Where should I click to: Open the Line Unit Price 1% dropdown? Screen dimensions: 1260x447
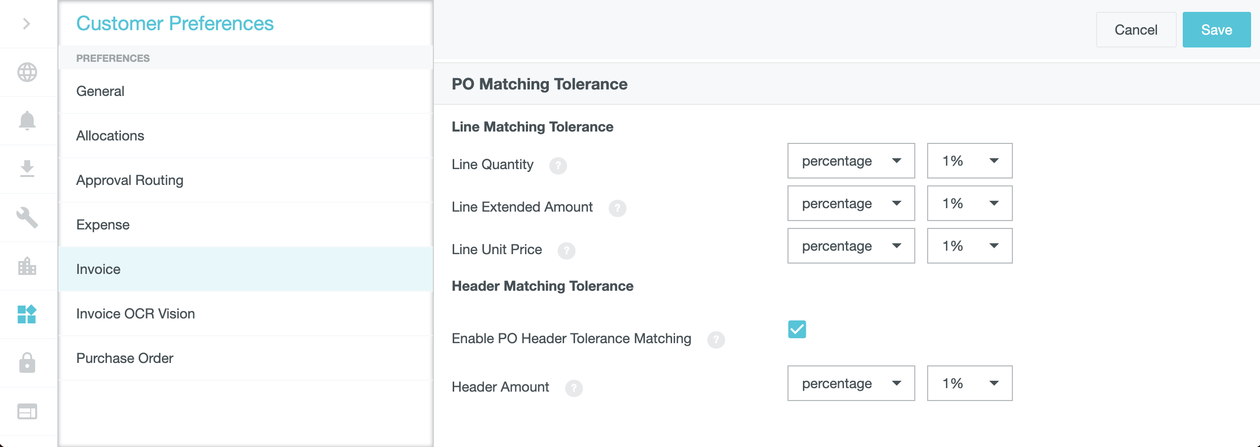(969, 246)
